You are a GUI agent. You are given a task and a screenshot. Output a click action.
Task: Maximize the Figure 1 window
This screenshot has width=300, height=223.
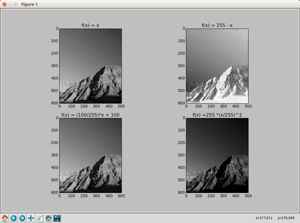click(x=16, y=4)
